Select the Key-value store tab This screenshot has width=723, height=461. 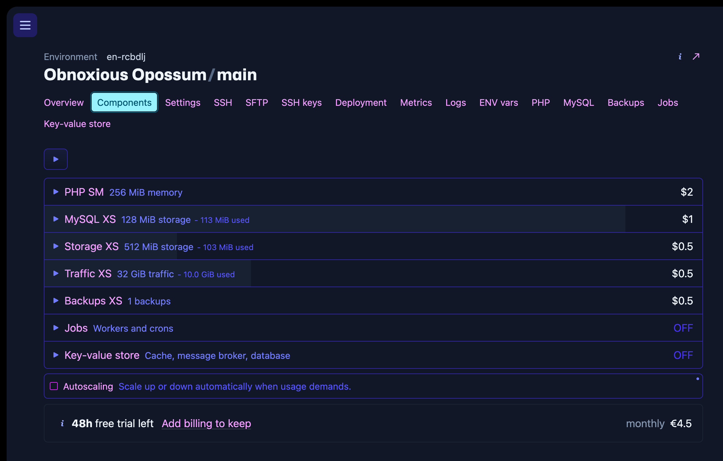tap(77, 124)
